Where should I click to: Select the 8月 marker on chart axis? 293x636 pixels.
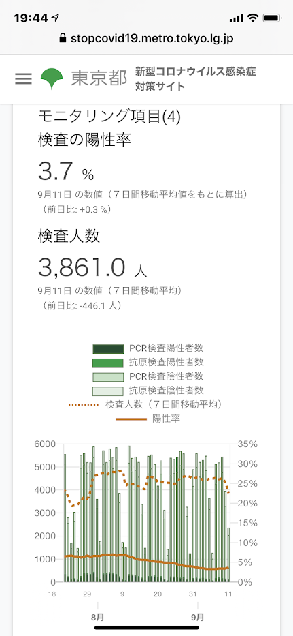[97, 618]
